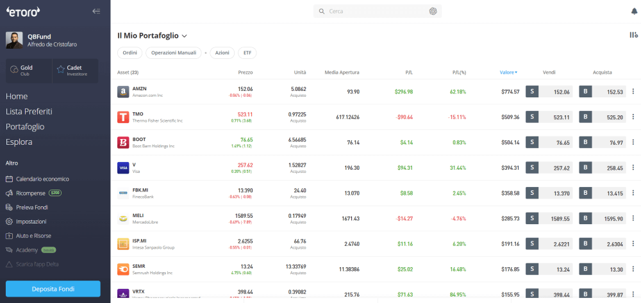Open Calendario economico
This screenshot has height=303, width=641.
[x=37, y=179]
